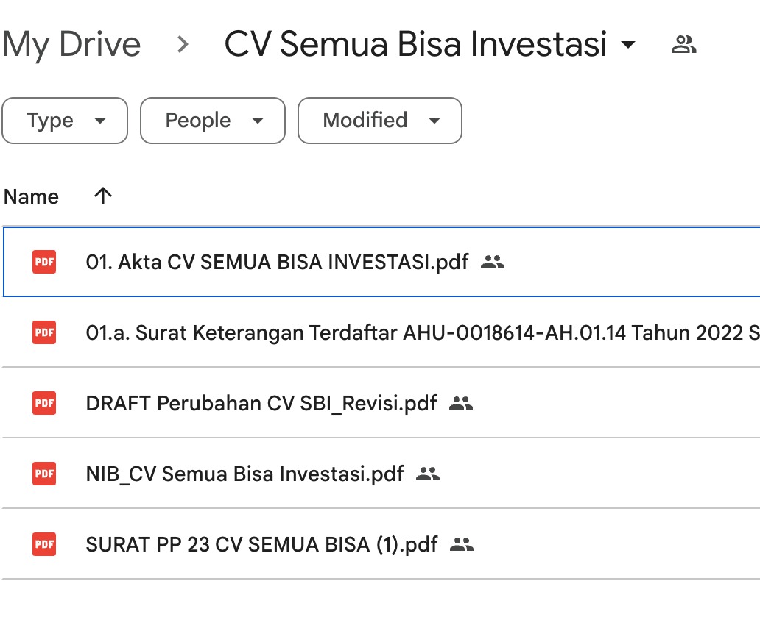Select DRAFT Perubahan CV SBI_Revisi.pdf
The height and width of the screenshot is (631, 760).
point(261,403)
